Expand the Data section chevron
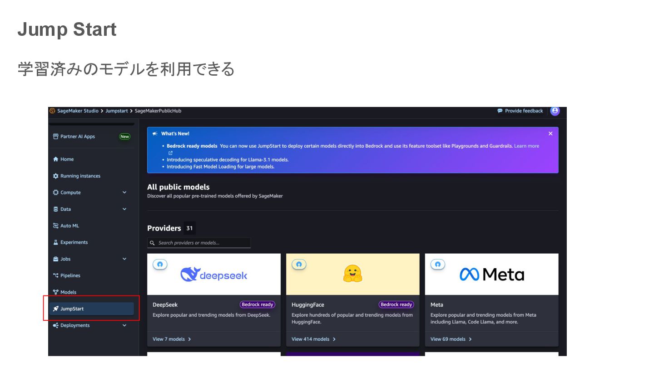 124,209
